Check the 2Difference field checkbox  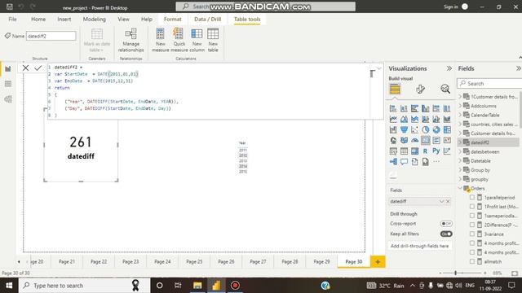pyautogui.click(x=472, y=225)
